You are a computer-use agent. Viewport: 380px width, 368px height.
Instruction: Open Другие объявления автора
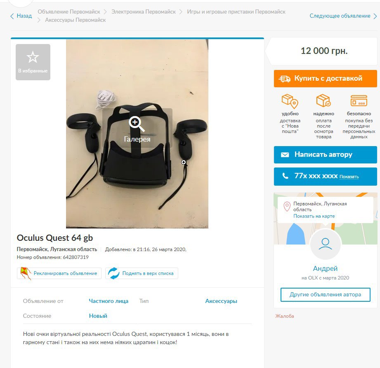[x=325, y=294]
